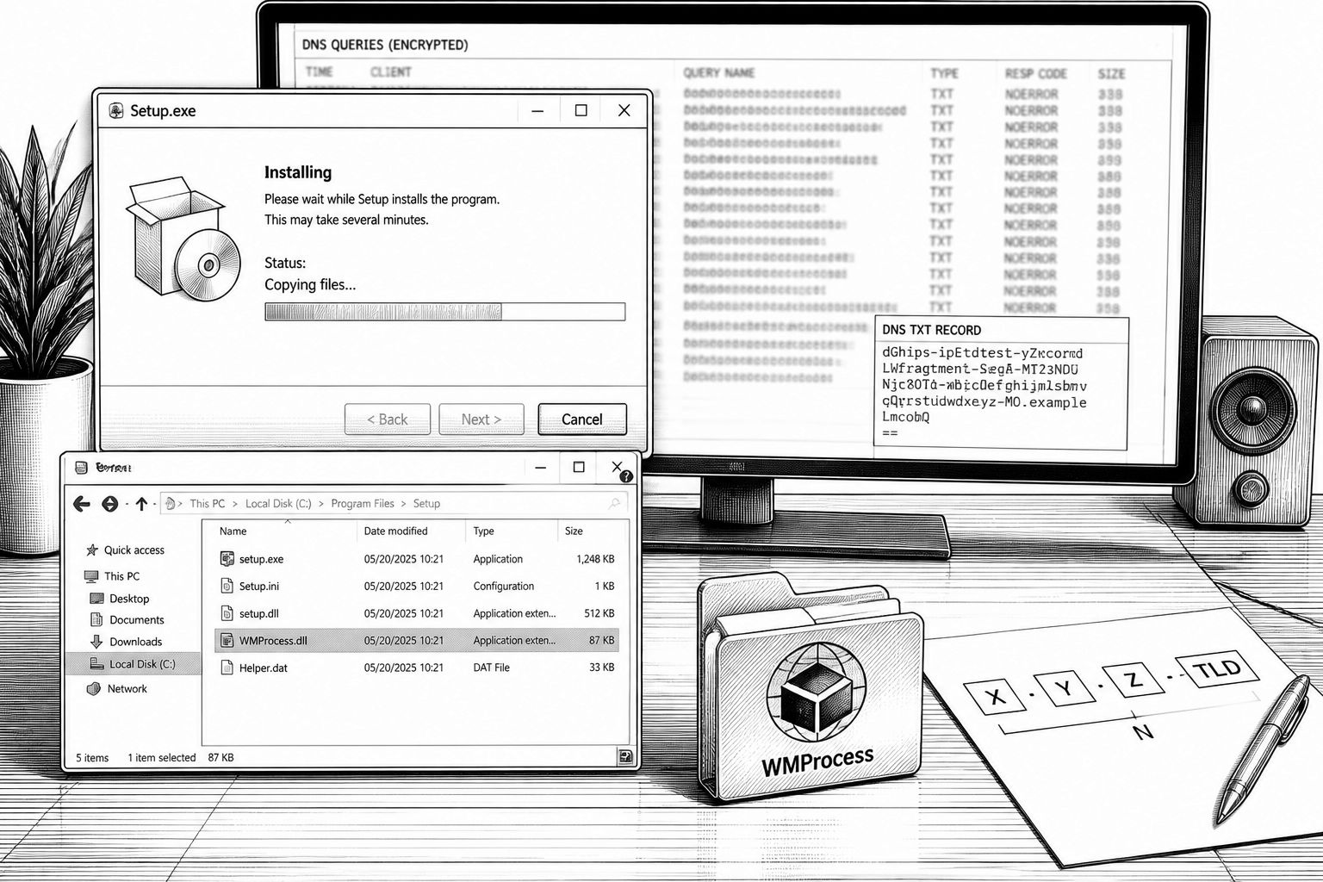The height and width of the screenshot is (882, 1323).
Task: Open Desktop in the navigation pane
Action: coord(120,599)
